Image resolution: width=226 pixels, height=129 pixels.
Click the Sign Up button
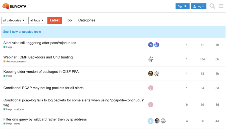[182, 6]
